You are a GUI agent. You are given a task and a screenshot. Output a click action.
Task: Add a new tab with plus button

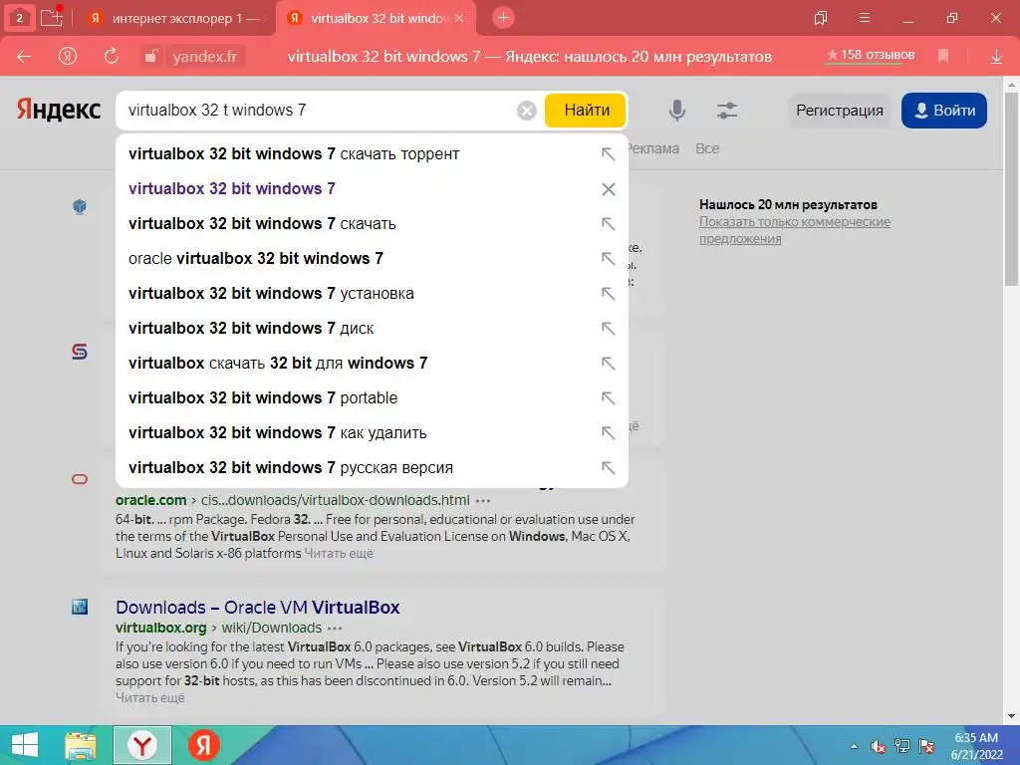503,18
